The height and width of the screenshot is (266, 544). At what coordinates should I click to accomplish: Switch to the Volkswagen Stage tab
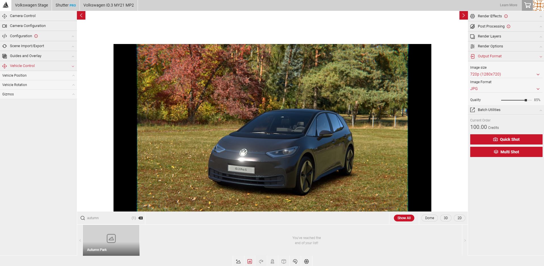[x=31, y=5]
